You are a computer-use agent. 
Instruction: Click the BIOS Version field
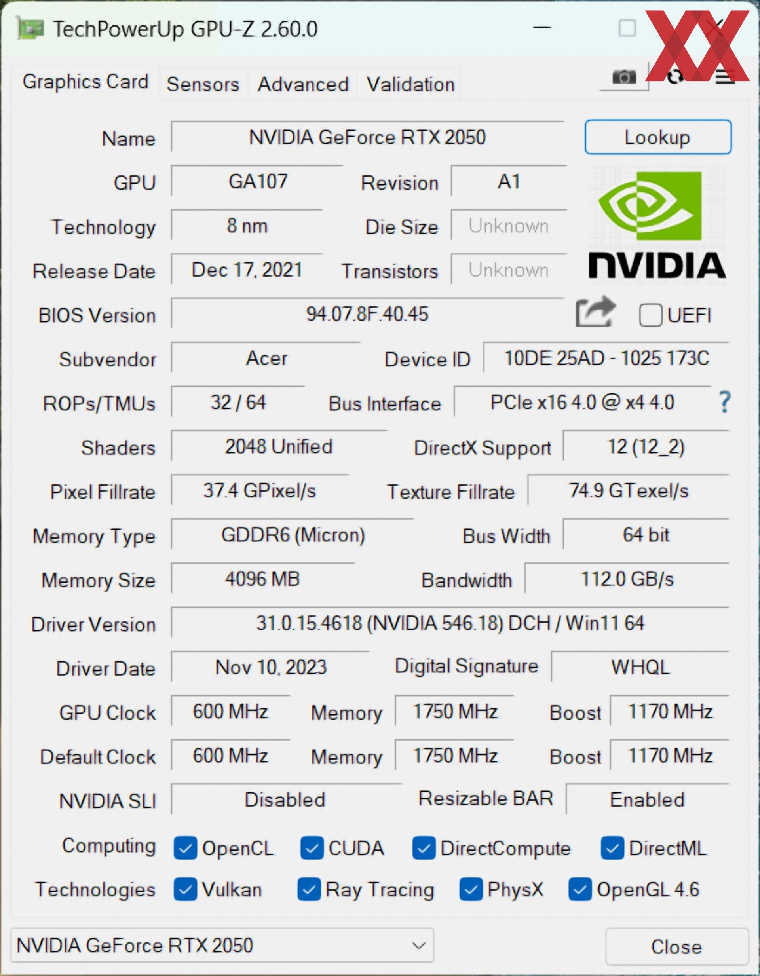367,314
